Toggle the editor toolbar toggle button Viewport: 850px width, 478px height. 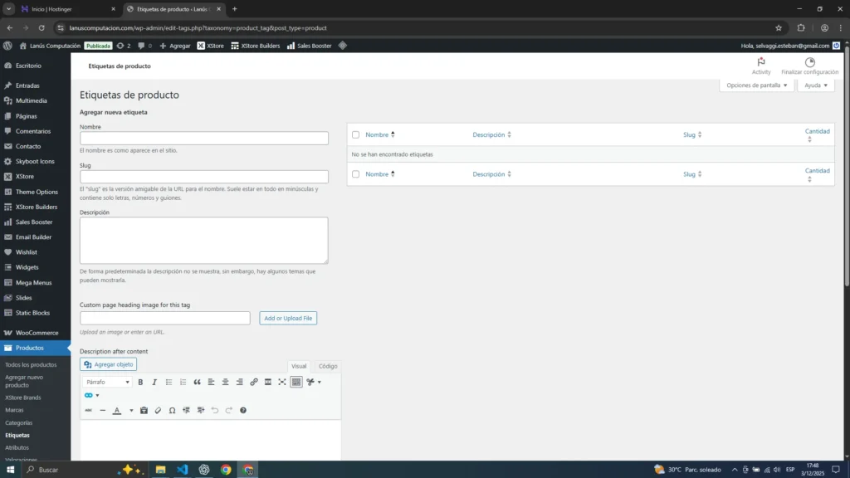click(296, 382)
